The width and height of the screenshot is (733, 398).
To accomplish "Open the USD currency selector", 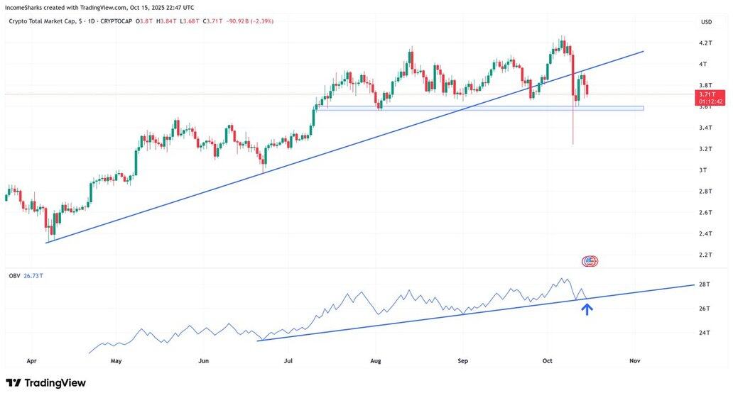I will pos(706,22).
